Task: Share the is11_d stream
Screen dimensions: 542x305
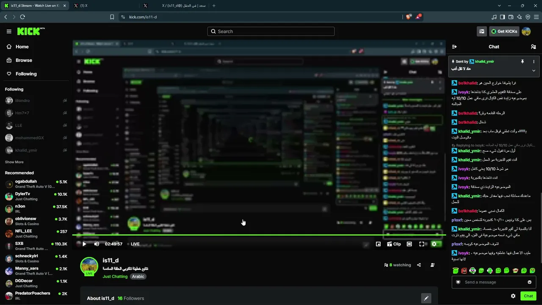Action: 419,265
